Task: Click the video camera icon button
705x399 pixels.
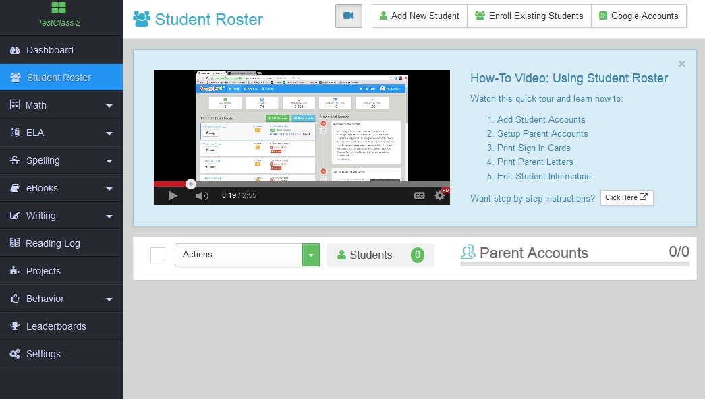Action: coord(348,15)
